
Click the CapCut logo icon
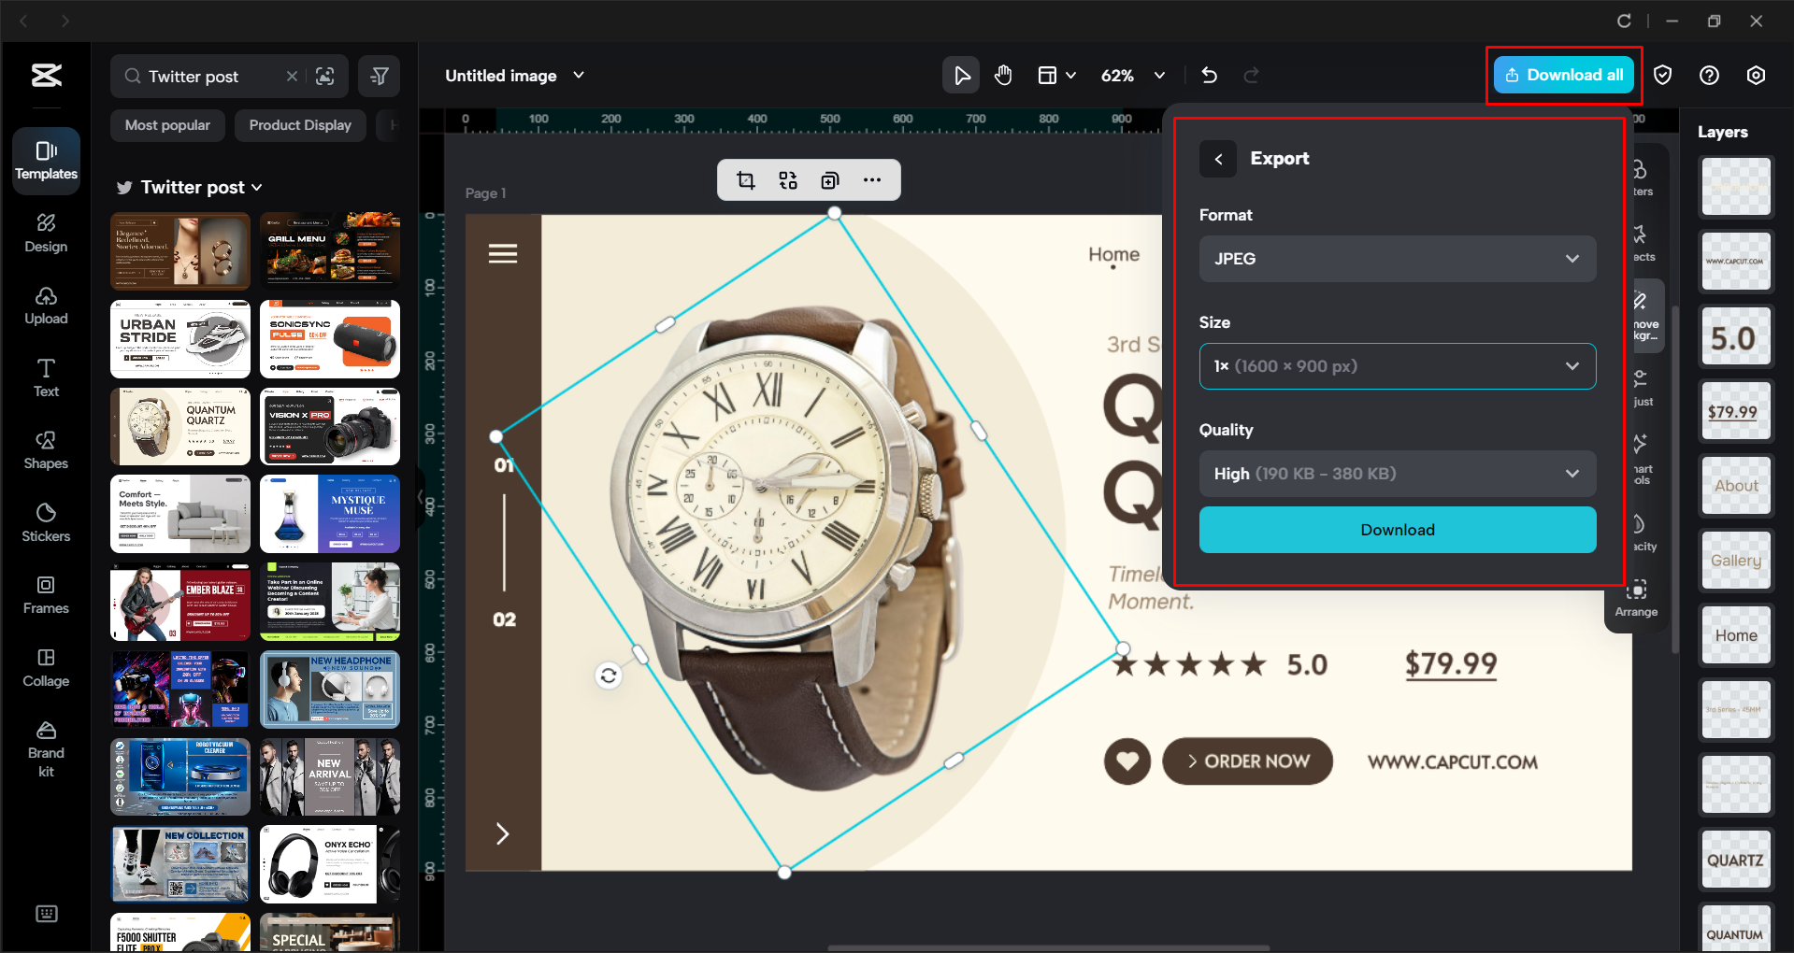46,75
